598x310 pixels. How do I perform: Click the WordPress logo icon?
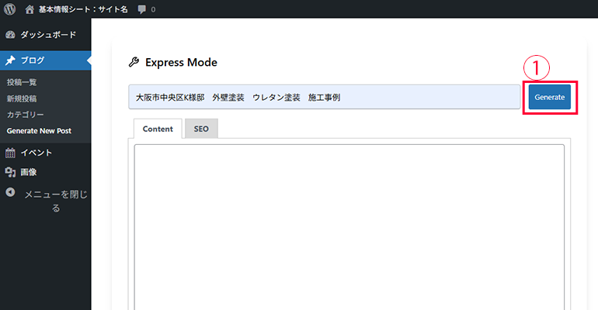[10, 9]
